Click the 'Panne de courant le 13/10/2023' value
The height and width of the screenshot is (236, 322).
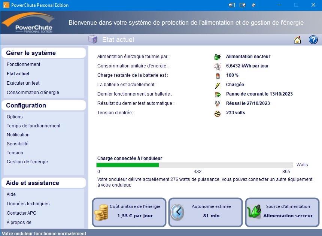pyautogui.click(x=259, y=94)
